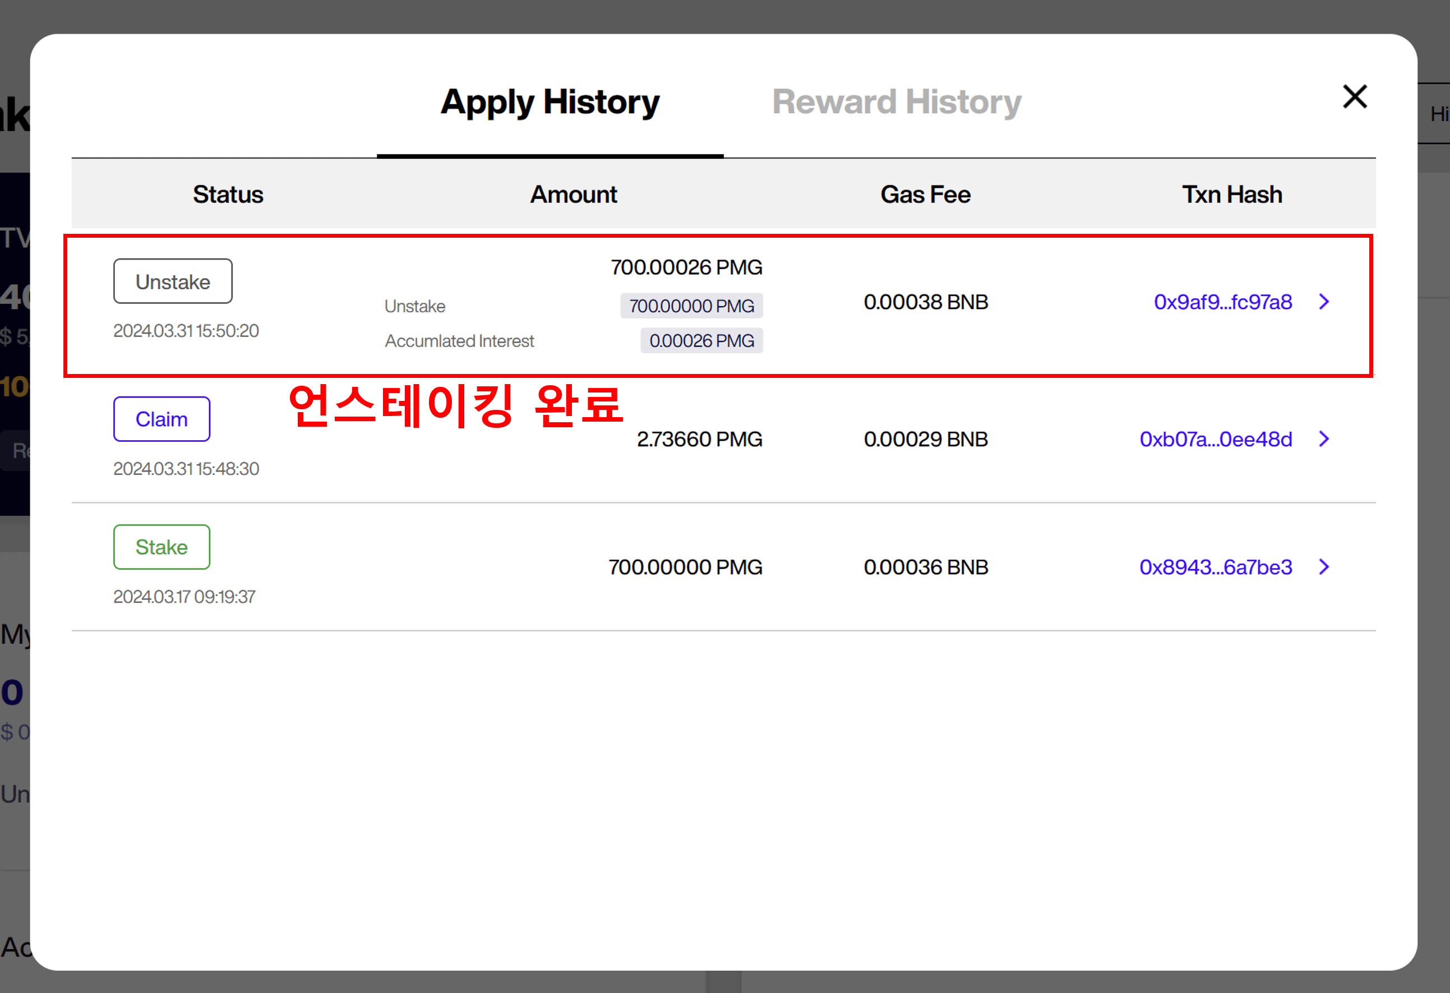Open transaction 0x8943...6a7be3
This screenshot has width=1450, height=993.
pyautogui.click(x=1216, y=567)
